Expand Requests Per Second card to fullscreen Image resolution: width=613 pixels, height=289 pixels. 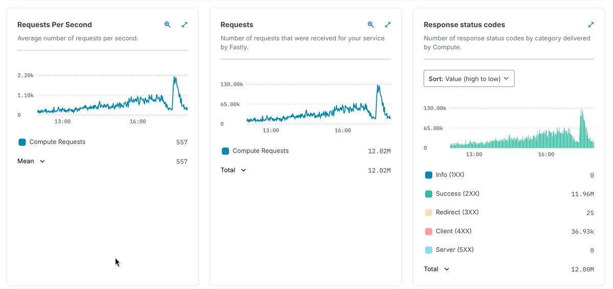(184, 24)
